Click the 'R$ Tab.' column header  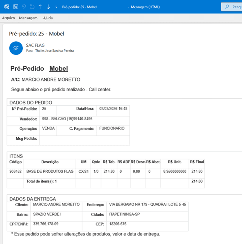tap(109, 162)
